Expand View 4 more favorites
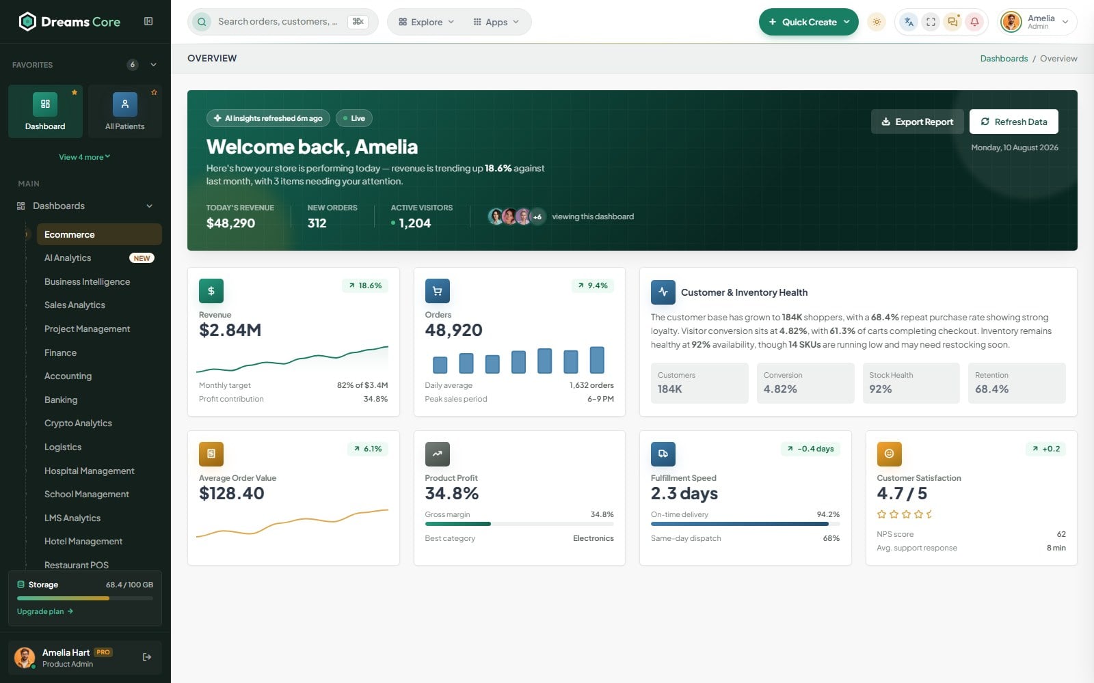This screenshot has height=683, width=1094. [x=85, y=157]
